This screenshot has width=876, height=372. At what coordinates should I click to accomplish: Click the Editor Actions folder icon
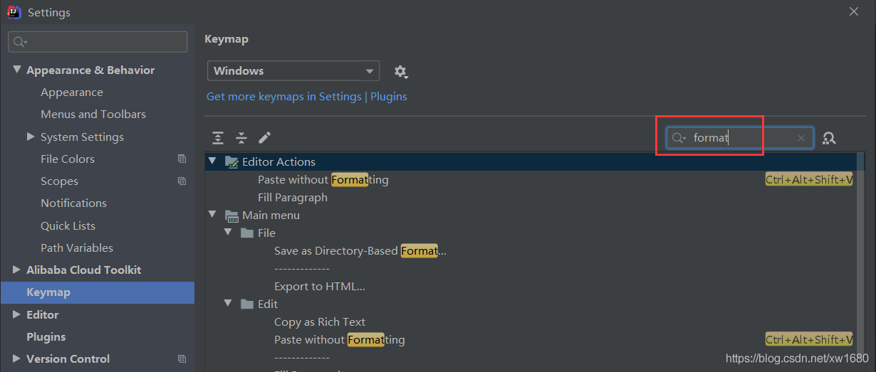(231, 161)
